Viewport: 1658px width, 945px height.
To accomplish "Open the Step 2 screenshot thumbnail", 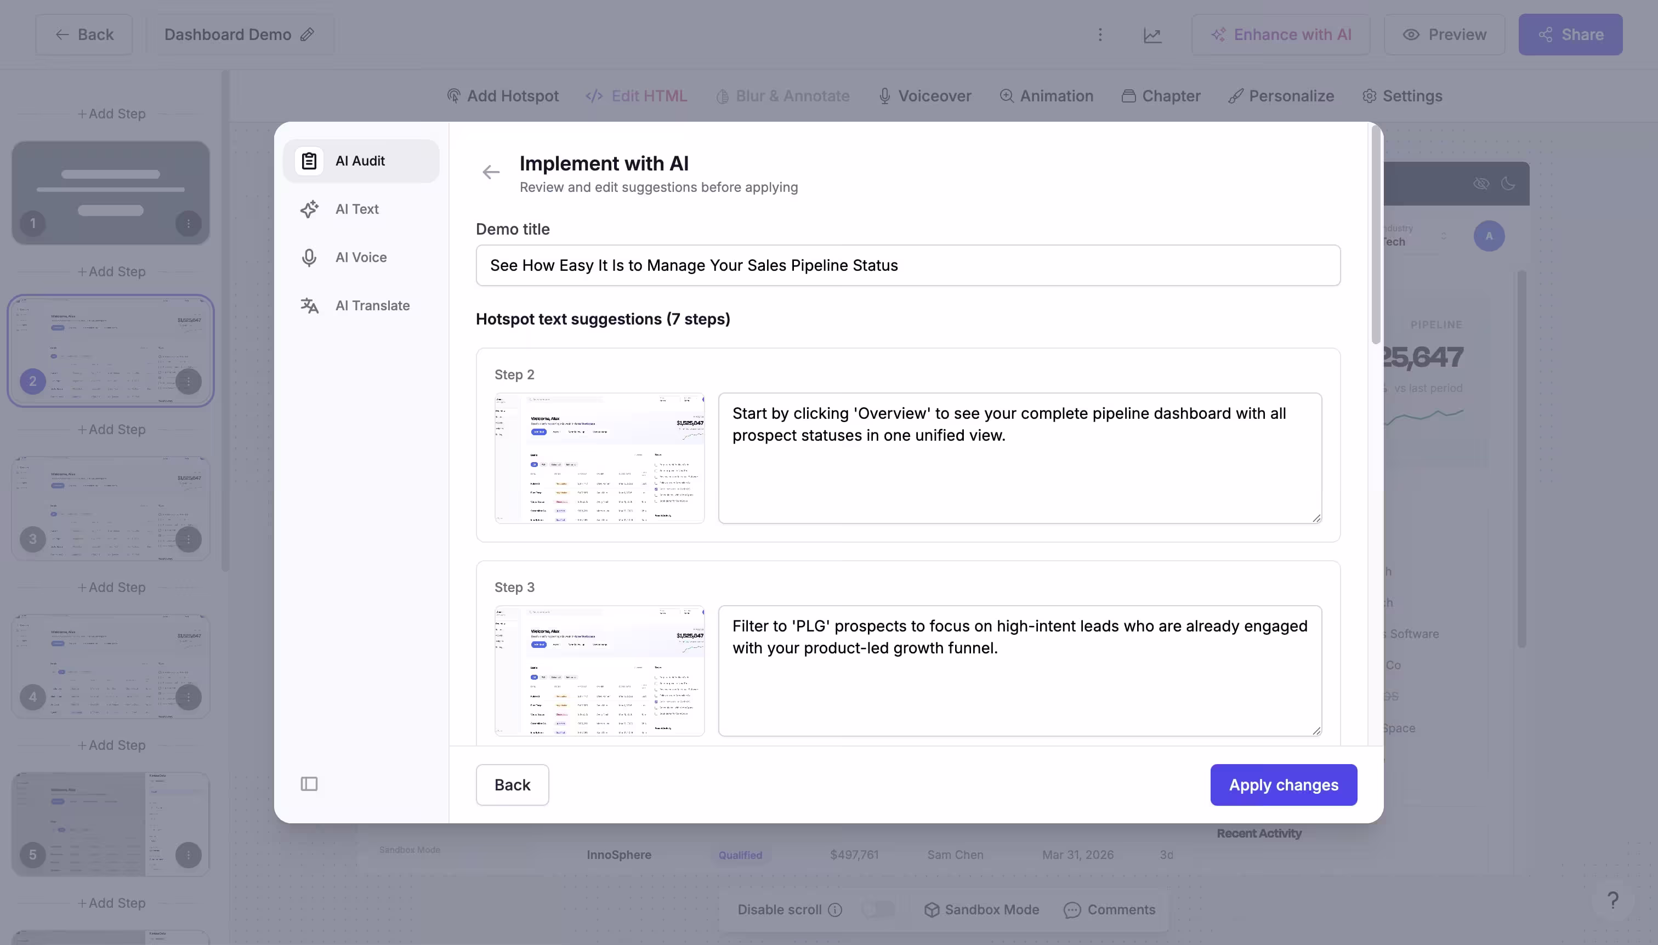I will click(x=599, y=458).
